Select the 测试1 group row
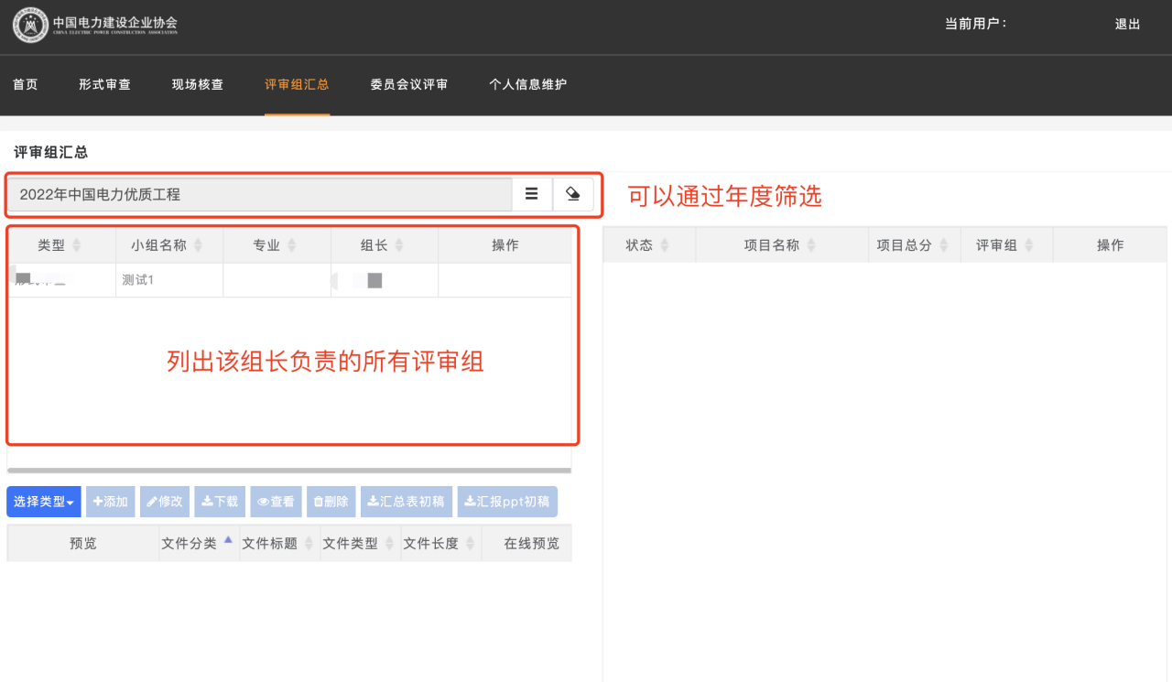Screen dimensions: 1172x682 click(168, 280)
